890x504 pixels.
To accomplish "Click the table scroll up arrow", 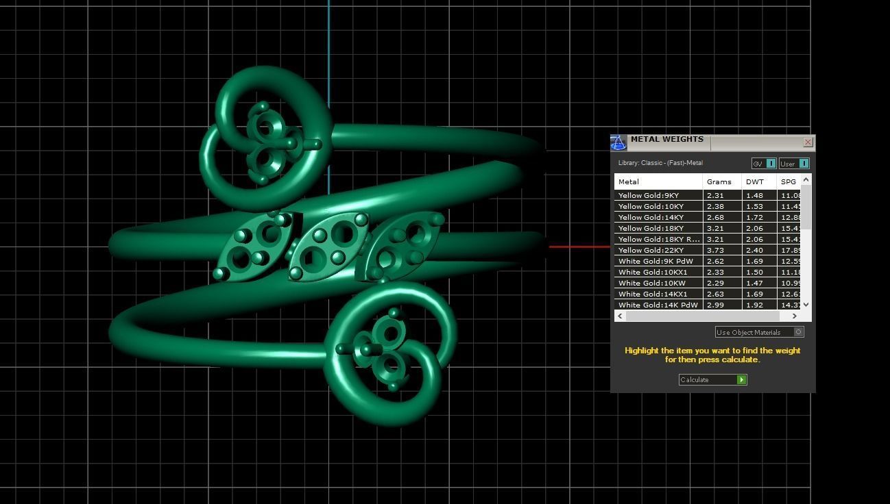I will coord(806,179).
